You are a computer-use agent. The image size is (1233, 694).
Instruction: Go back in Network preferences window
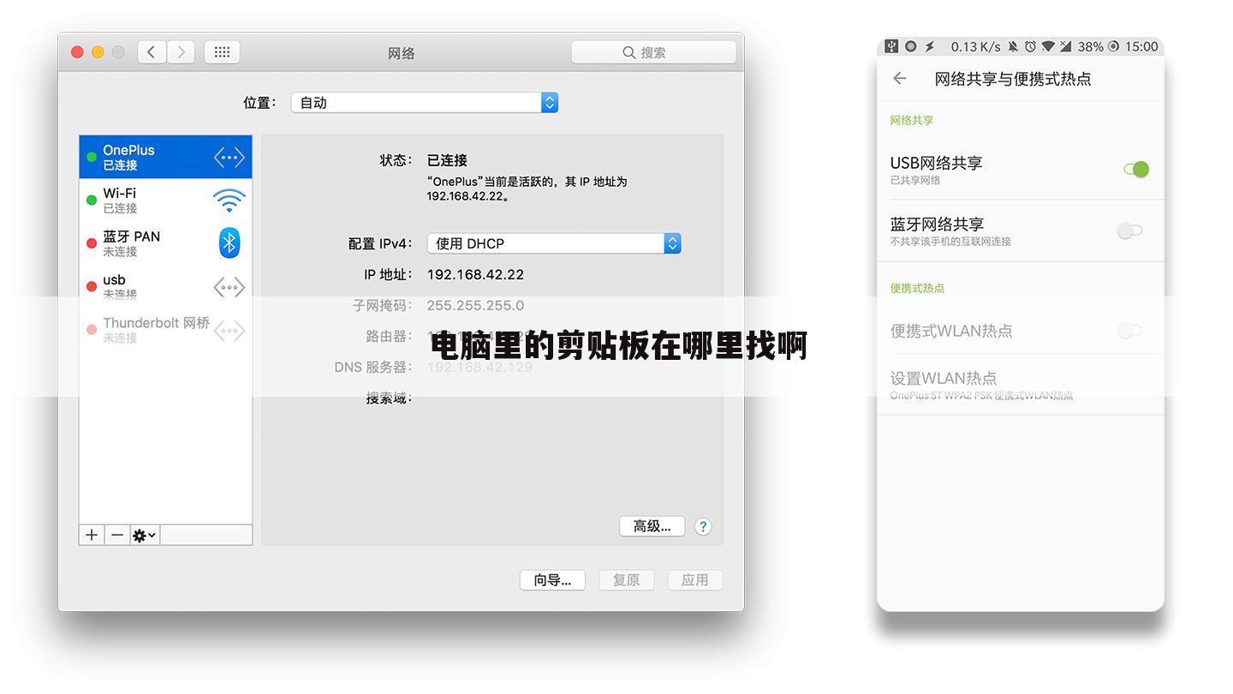point(152,52)
